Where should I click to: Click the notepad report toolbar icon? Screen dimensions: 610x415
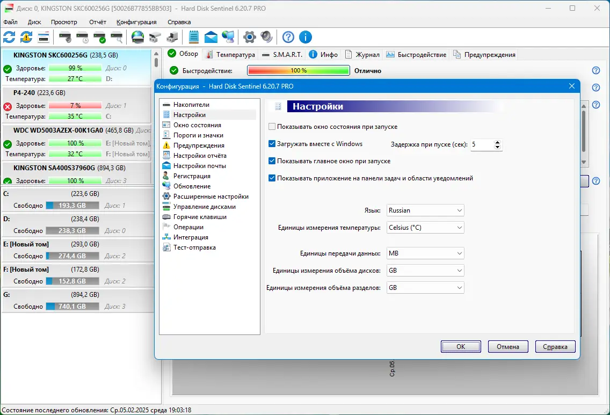point(194,38)
